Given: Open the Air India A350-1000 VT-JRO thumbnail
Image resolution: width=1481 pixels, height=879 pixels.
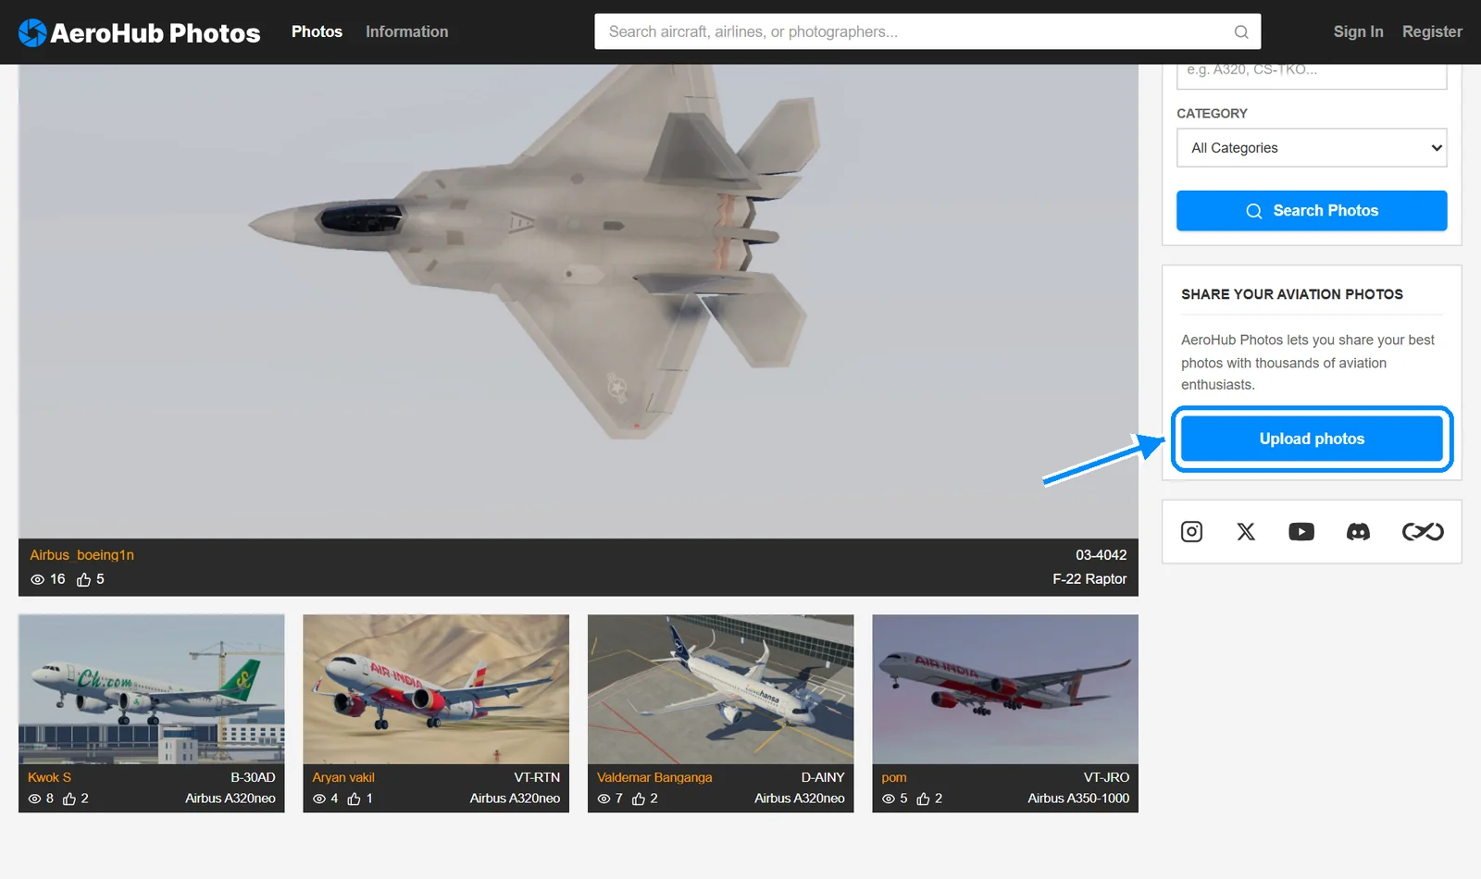Looking at the screenshot, I should (x=1005, y=689).
